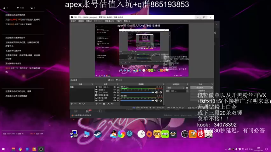Open the 渐变 transition type dropdown

(175, 88)
